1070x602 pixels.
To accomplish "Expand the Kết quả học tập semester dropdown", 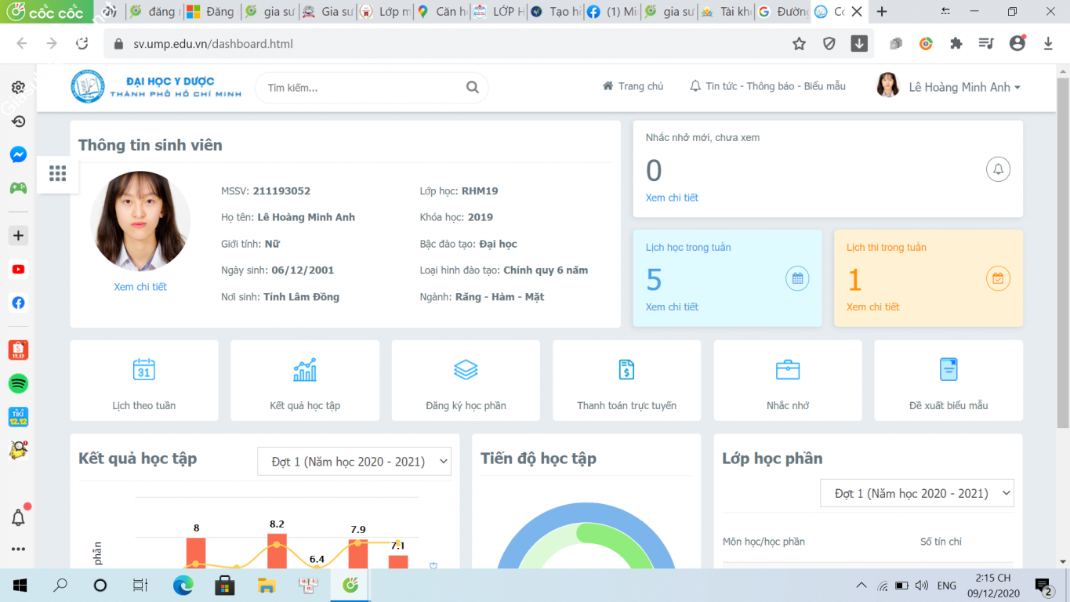I will point(354,462).
